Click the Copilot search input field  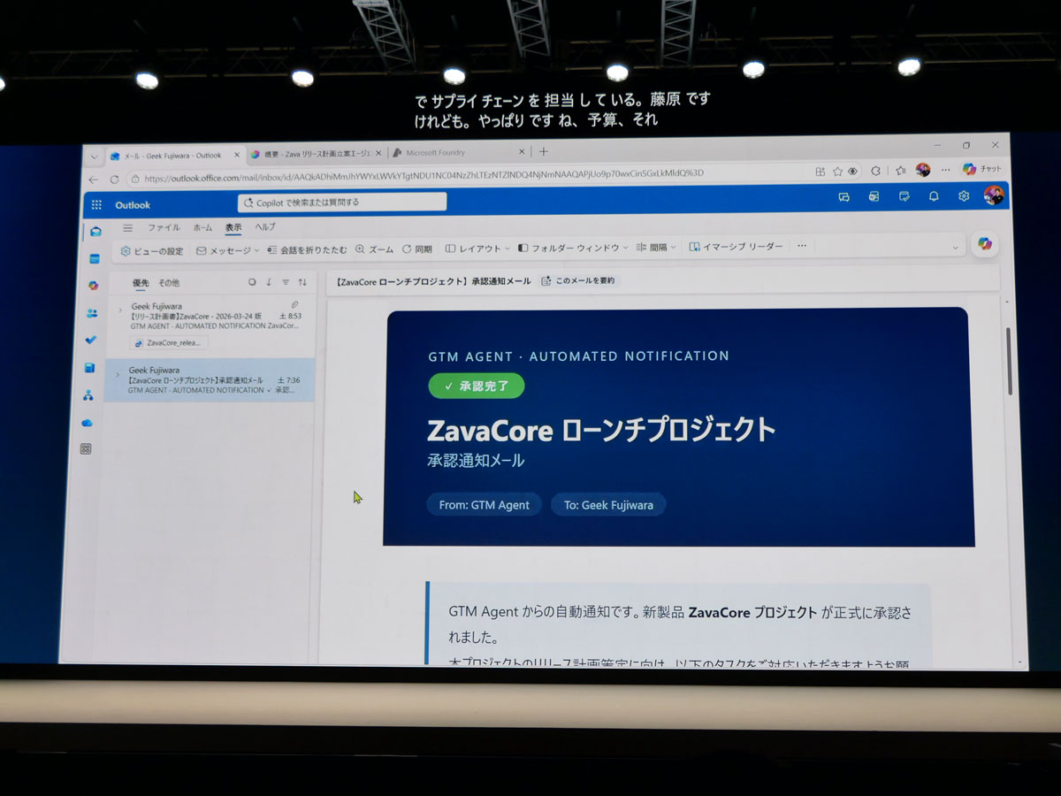click(342, 203)
